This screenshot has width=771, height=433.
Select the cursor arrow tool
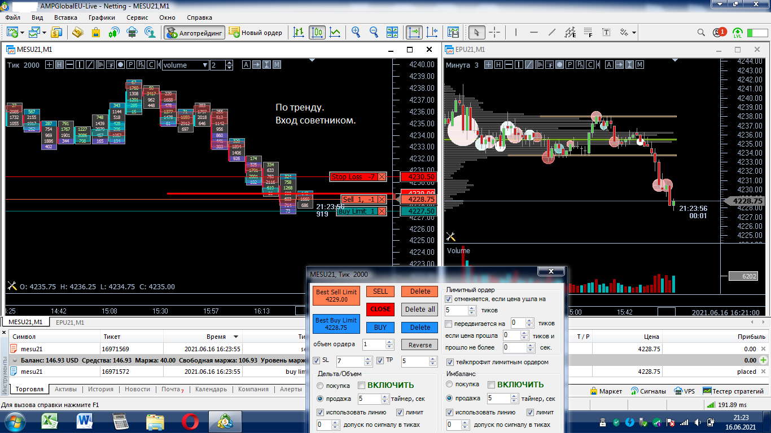pyautogui.click(x=476, y=33)
